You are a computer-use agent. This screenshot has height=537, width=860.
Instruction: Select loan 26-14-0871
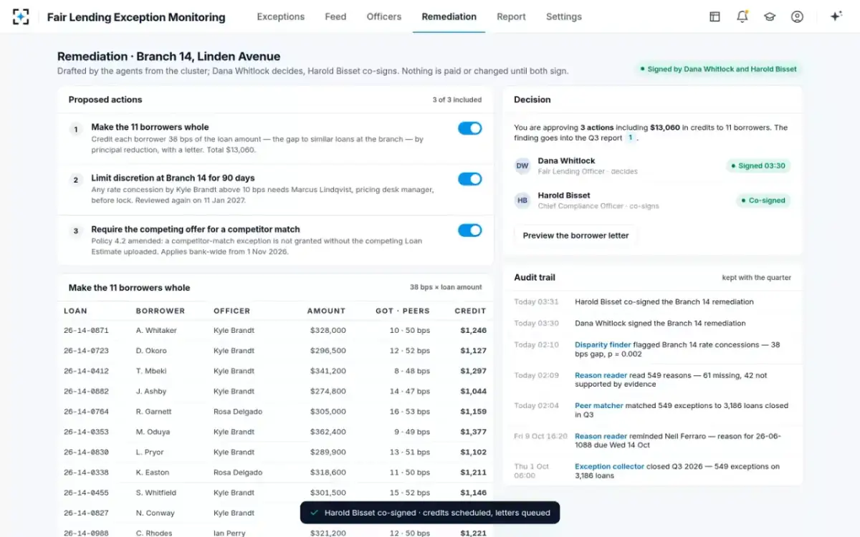tap(86, 331)
